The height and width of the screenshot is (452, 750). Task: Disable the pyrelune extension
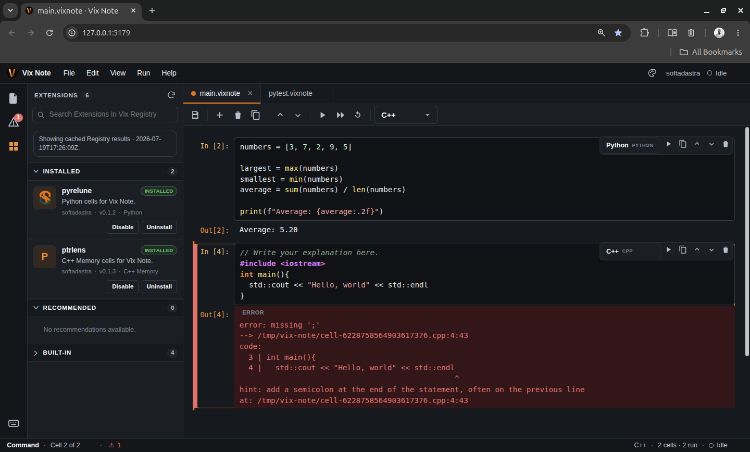122,227
